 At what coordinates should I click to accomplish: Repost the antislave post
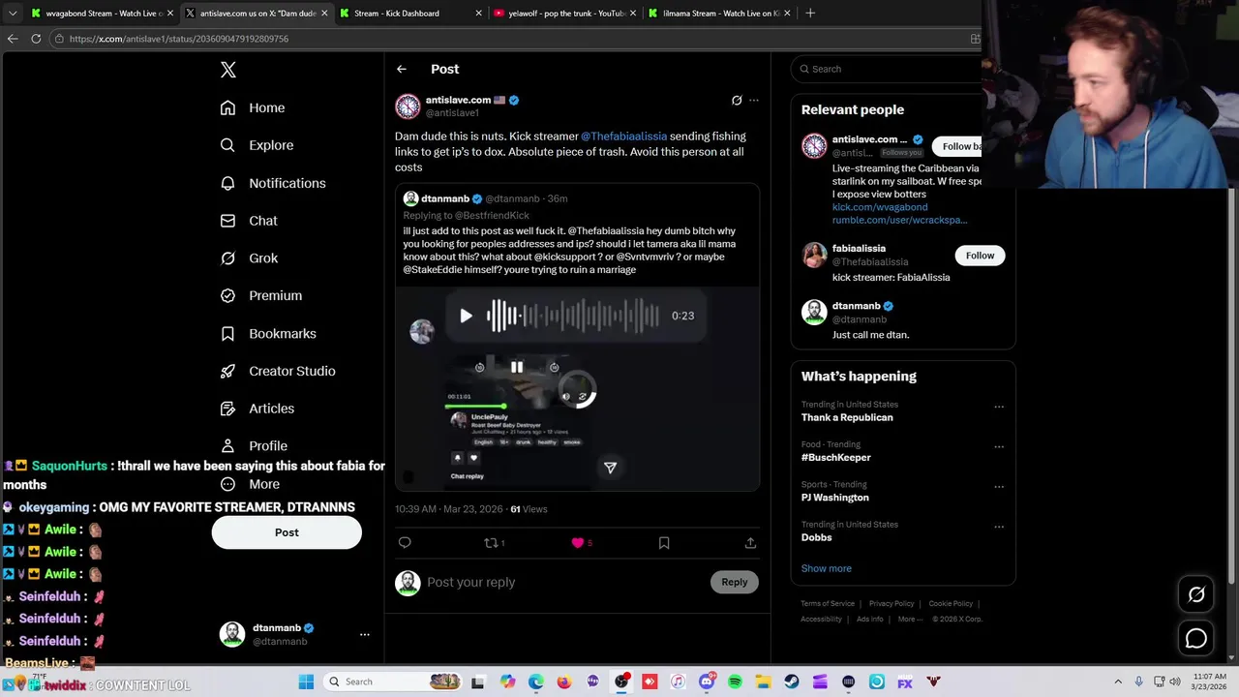click(x=491, y=543)
